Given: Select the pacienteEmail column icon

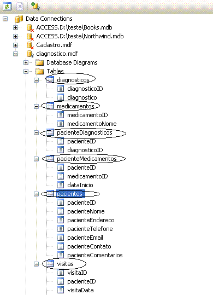Looking at the screenshot, I should tap(61, 238).
